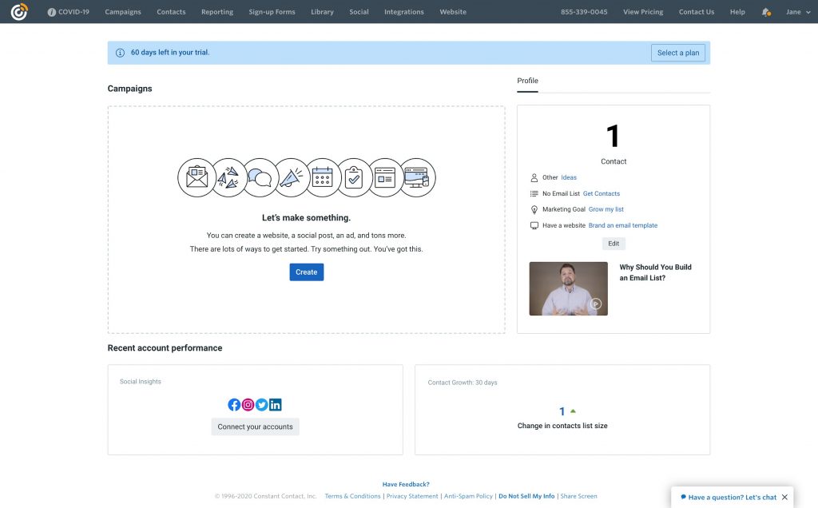
Task: Open the Campaigns menu
Action: click(x=123, y=12)
